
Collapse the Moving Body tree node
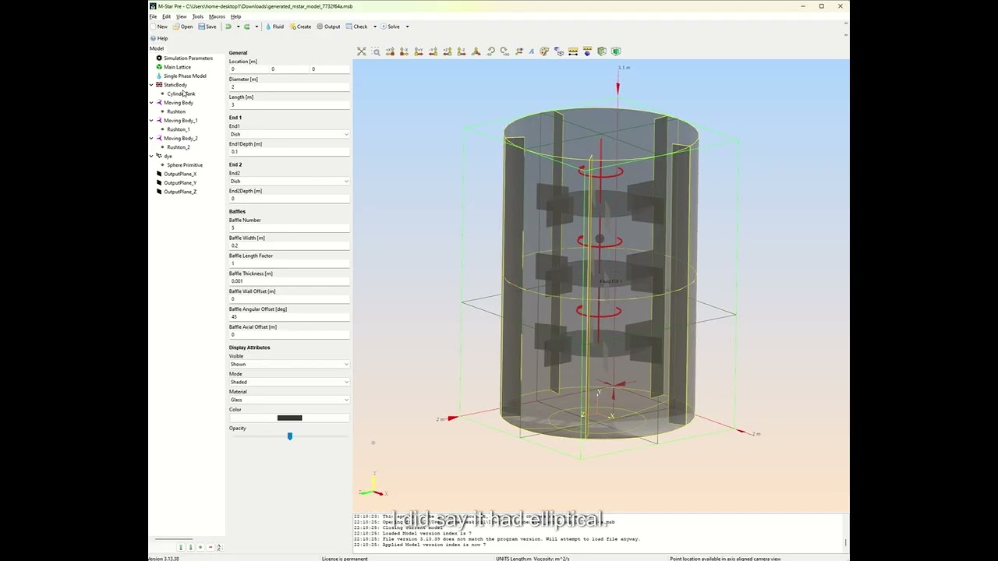[x=151, y=103]
